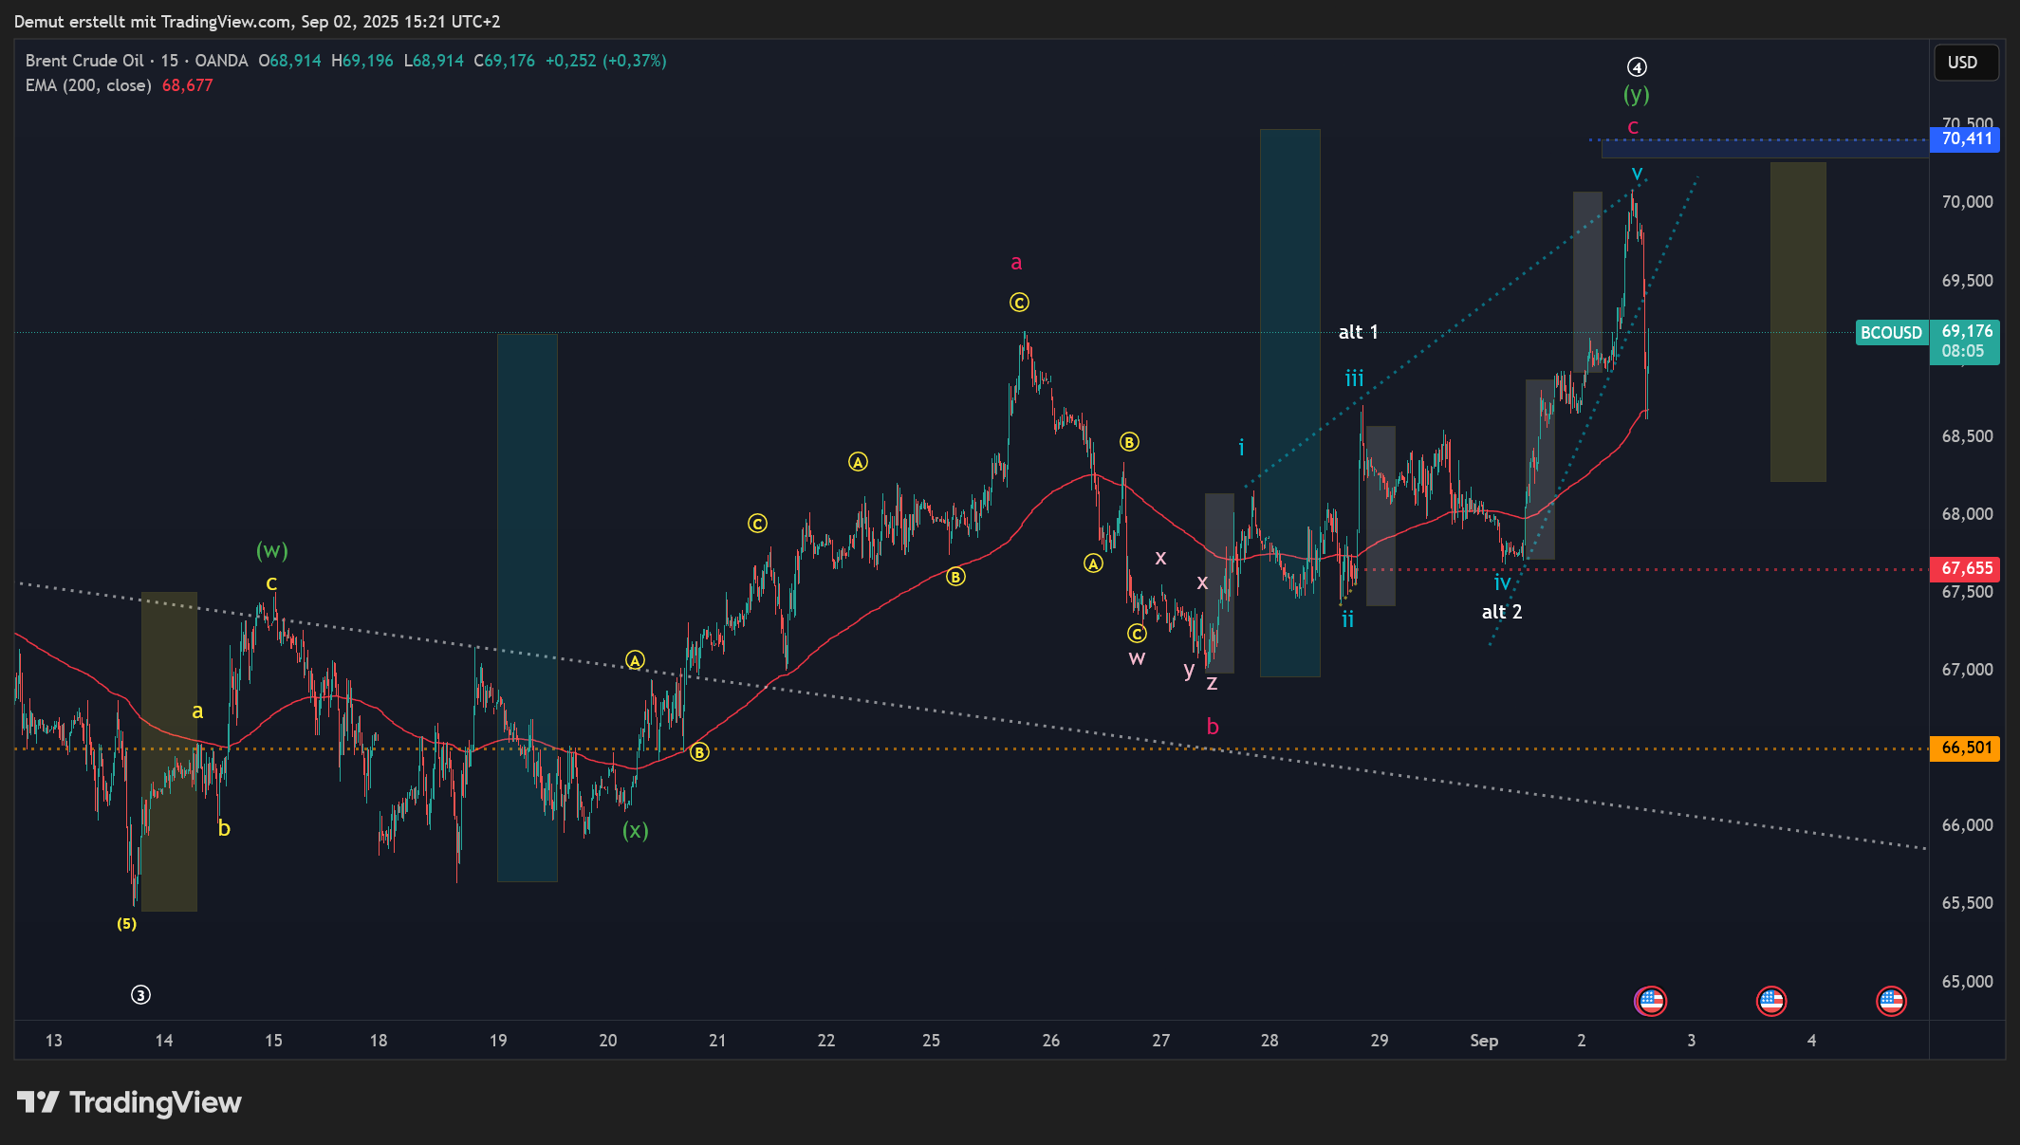Click the middle US economic event flag icon
This screenshot has height=1145, width=2020.
(x=1771, y=1001)
